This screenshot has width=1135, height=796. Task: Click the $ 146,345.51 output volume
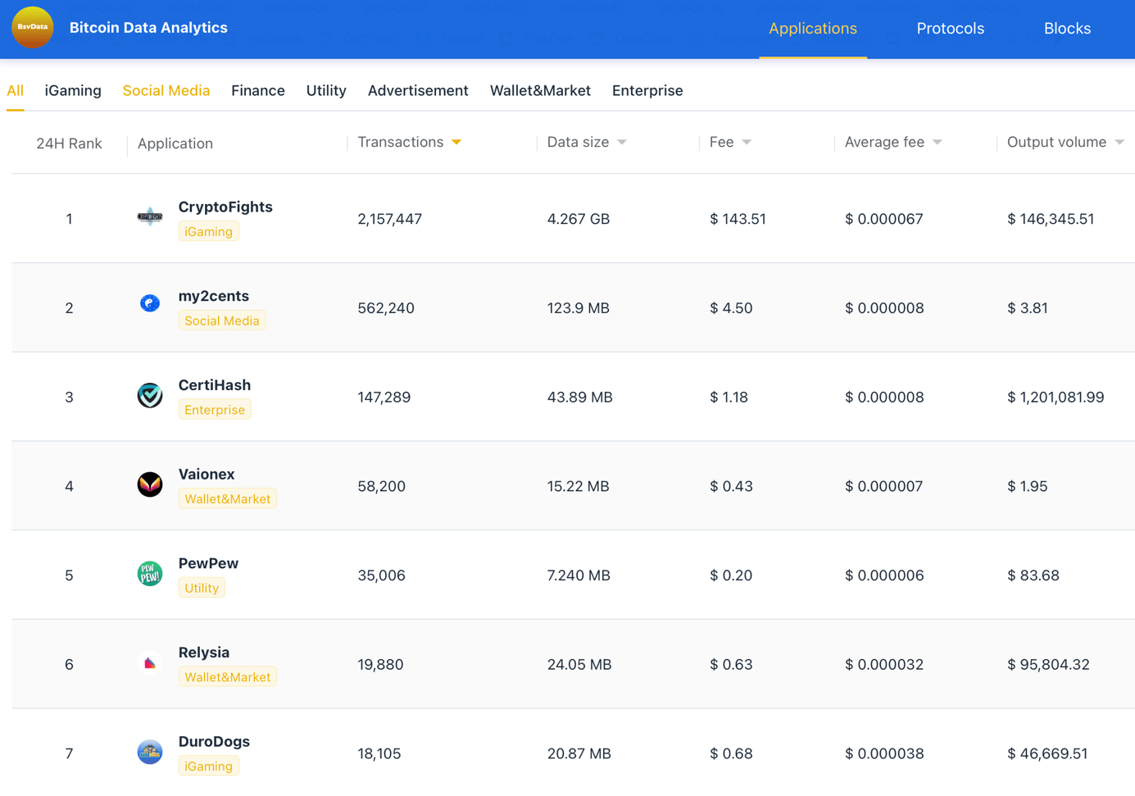(1051, 219)
